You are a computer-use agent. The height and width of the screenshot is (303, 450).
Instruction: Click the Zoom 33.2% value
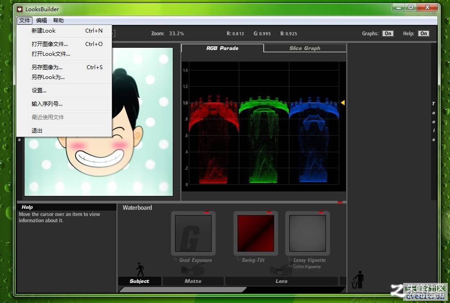[176, 33]
